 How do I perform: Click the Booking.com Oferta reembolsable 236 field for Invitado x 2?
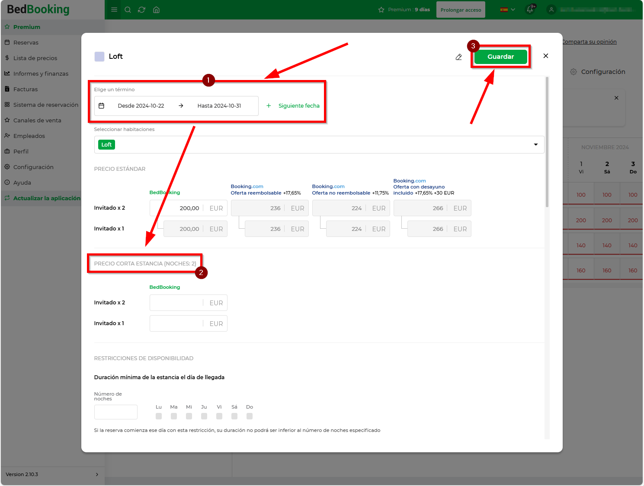click(x=269, y=208)
